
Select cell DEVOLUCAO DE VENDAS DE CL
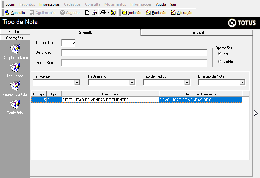tap(200, 100)
